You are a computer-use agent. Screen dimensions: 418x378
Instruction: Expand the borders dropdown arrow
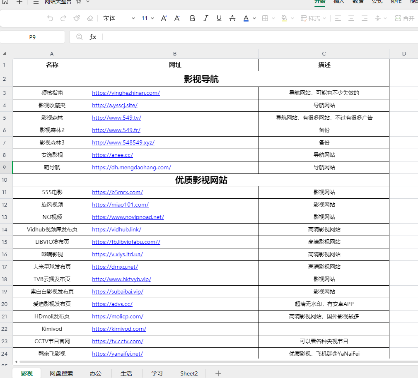click(x=273, y=18)
